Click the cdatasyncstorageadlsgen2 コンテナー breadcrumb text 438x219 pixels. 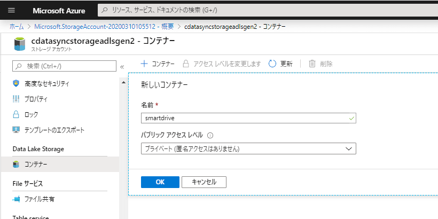(235, 27)
